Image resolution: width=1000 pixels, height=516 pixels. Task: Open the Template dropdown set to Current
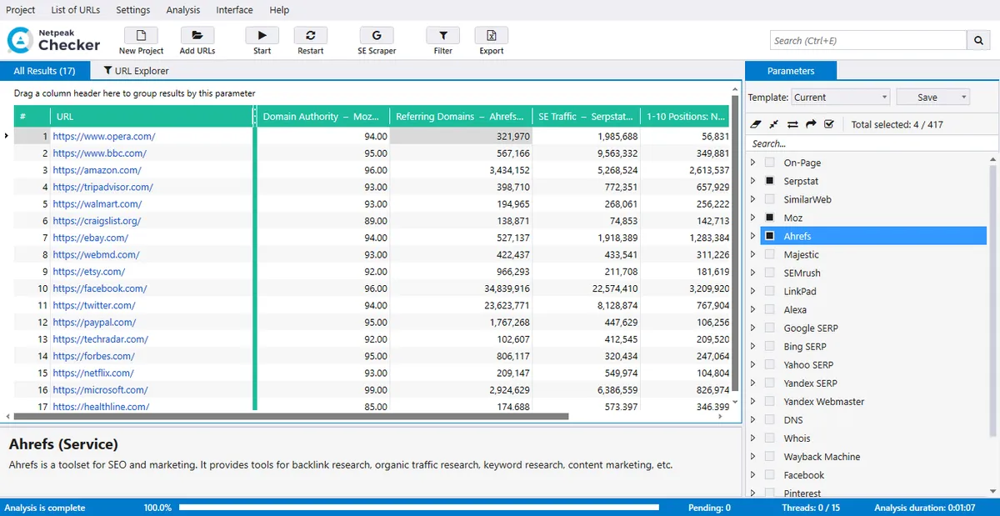pos(840,98)
